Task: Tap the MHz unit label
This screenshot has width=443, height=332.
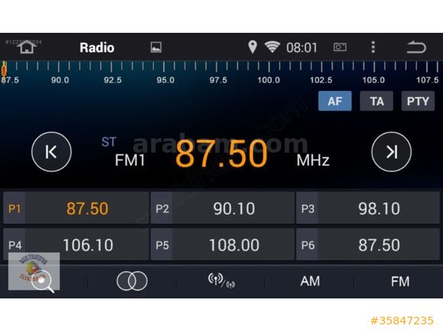Action: tap(313, 160)
